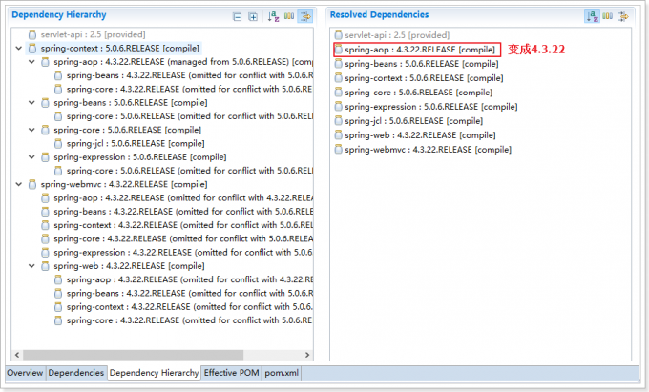
Task: Click Filter icon in Resolved Dependencies toolbar
Action: coord(623,16)
